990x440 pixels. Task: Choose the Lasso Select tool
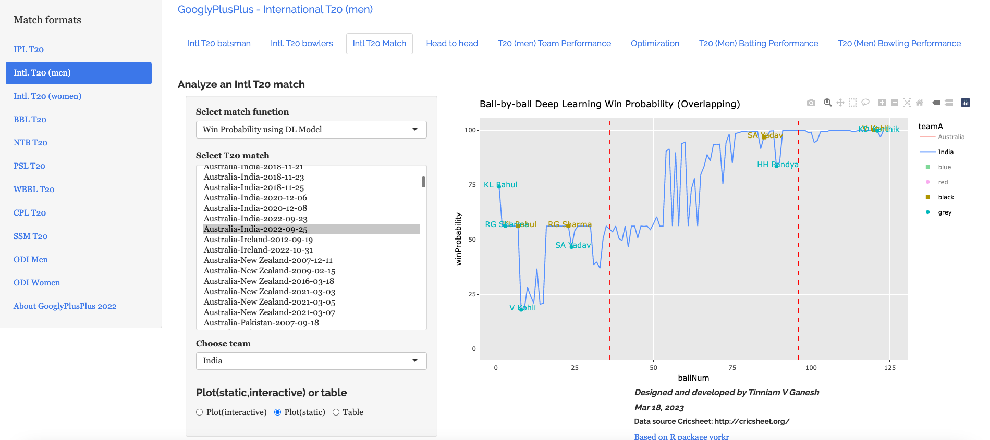865,103
